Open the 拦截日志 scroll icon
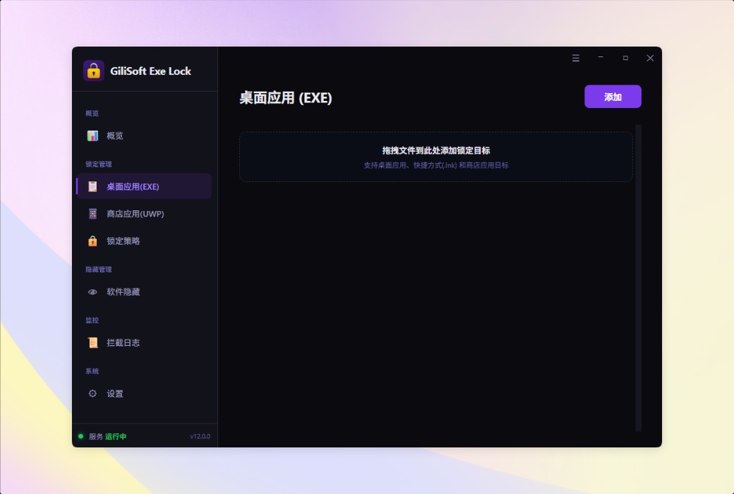The width and height of the screenshot is (734, 494). pos(92,343)
